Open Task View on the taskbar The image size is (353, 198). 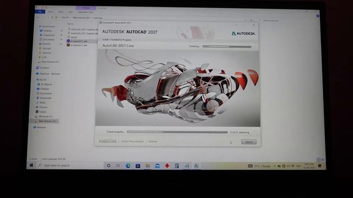(x=118, y=166)
